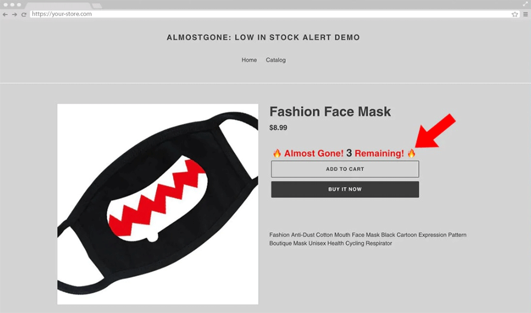Click the browser forward arrow
Screen dimensions: 531x313
coord(14,14)
